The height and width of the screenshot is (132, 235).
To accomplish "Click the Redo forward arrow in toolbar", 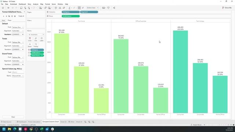I will pos(12,8).
